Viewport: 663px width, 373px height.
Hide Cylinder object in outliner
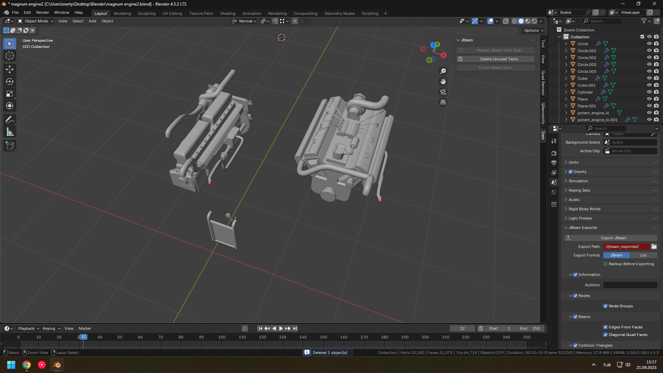tap(649, 92)
